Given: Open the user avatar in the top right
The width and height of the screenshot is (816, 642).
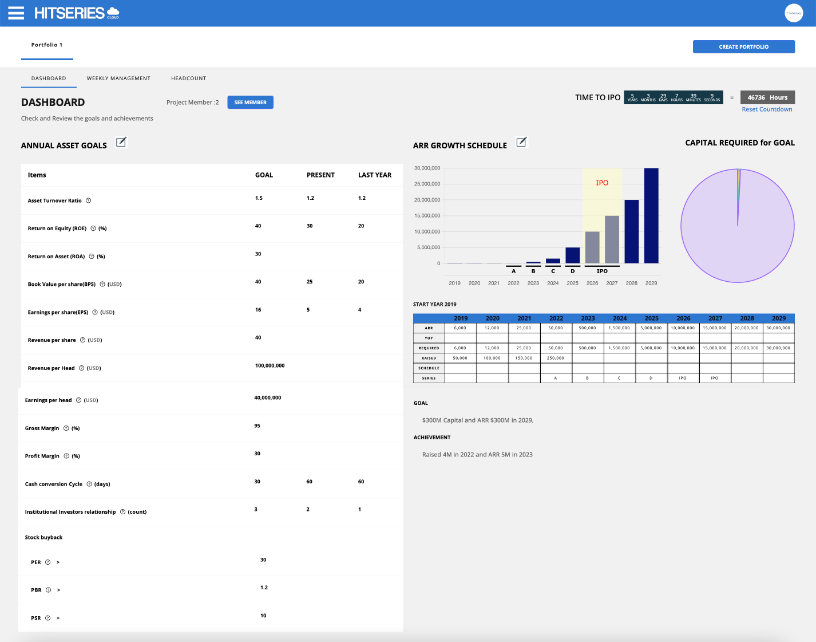Looking at the screenshot, I should click(x=794, y=13).
